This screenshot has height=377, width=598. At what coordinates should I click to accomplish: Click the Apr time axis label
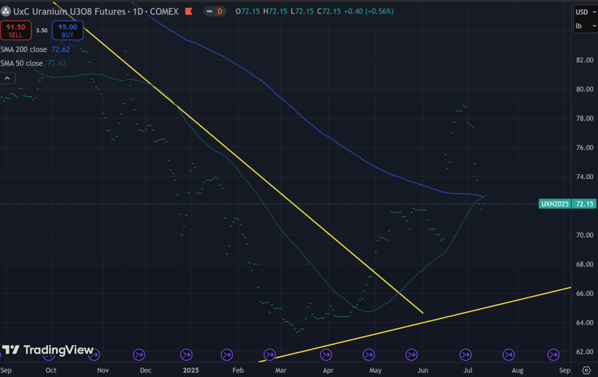click(328, 370)
